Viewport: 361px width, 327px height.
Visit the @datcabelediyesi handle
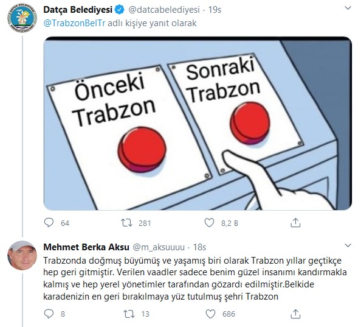[x=164, y=10]
